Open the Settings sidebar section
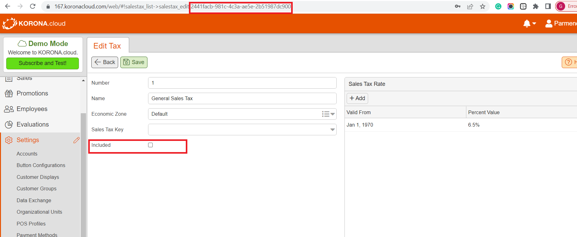 click(x=28, y=140)
